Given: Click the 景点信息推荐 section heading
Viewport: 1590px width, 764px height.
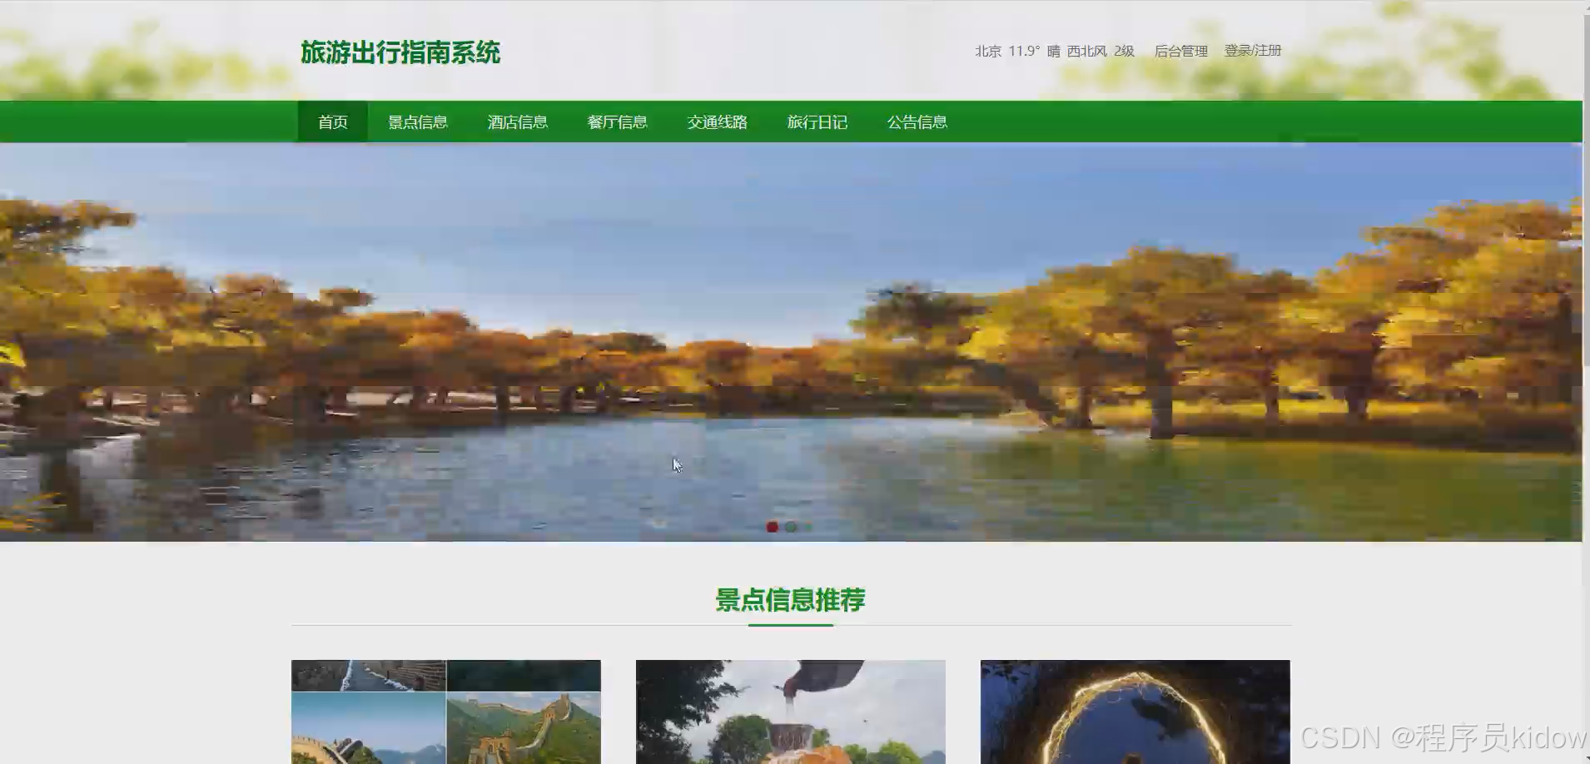Looking at the screenshot, I should [789, 599].
